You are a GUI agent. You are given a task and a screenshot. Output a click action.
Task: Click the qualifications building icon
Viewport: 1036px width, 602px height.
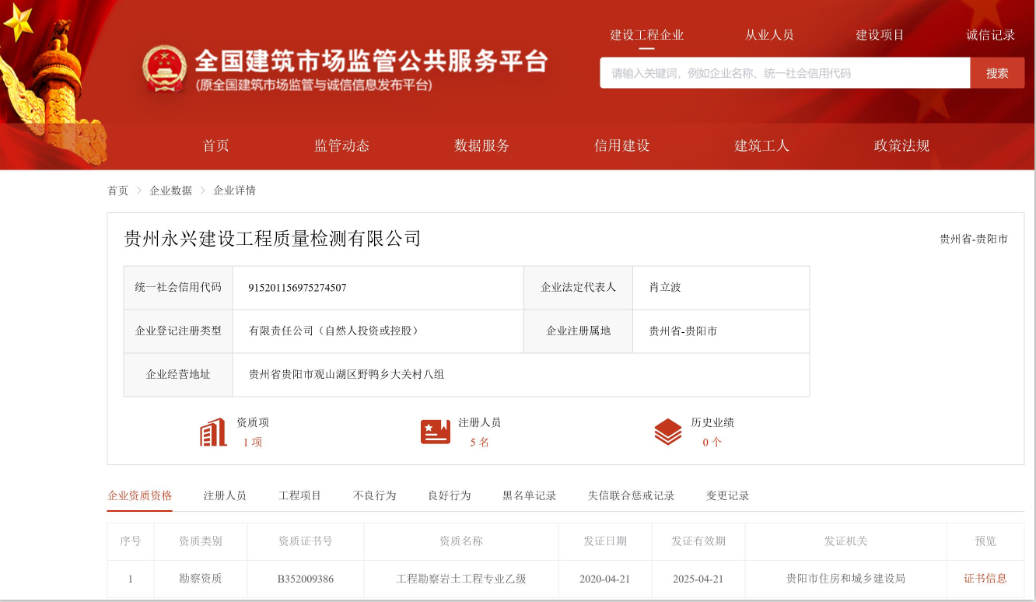[213, 432]
